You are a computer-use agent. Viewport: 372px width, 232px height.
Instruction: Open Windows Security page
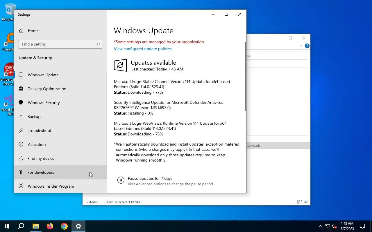[x=60, y=103]
